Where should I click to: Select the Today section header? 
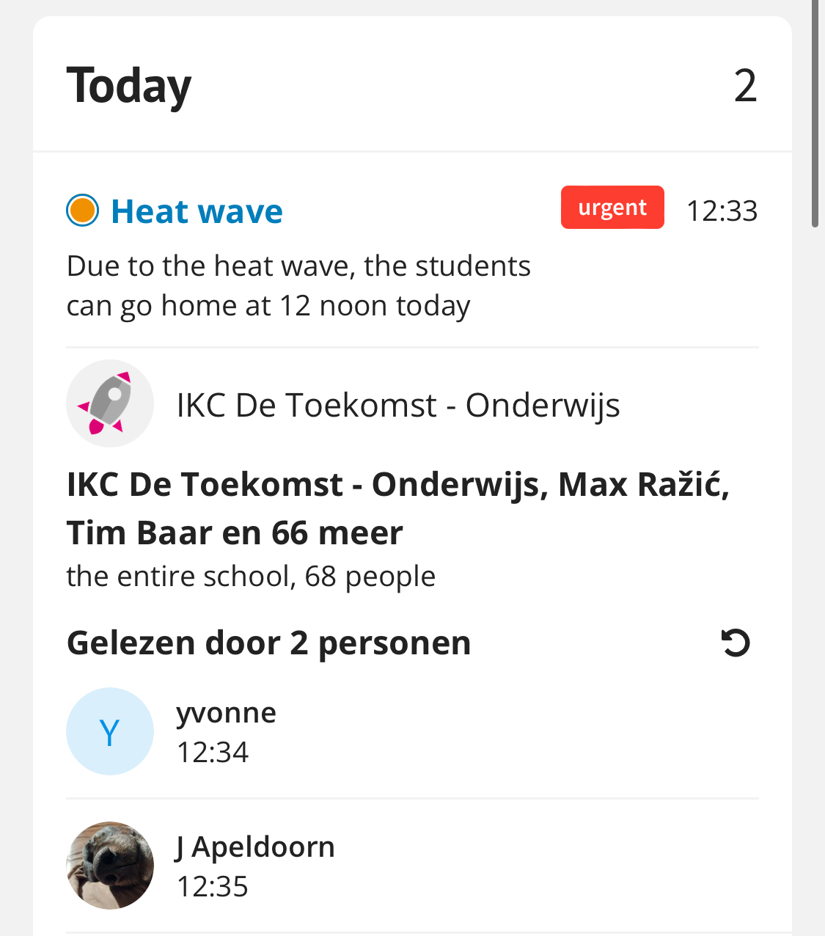[129, 86]
